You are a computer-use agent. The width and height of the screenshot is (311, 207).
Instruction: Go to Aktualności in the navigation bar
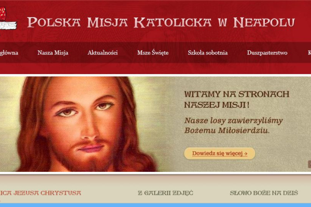tap(103, 53)
